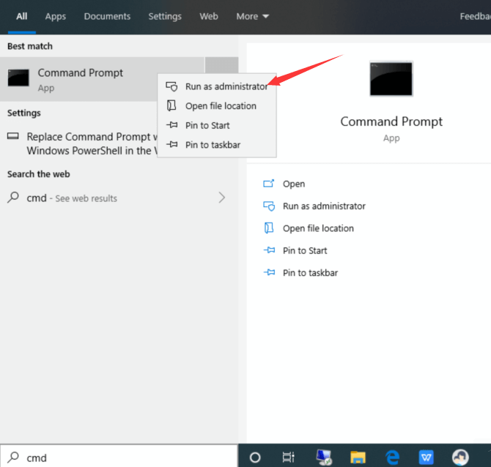Click cmd See web results entry

pos(106,198)
